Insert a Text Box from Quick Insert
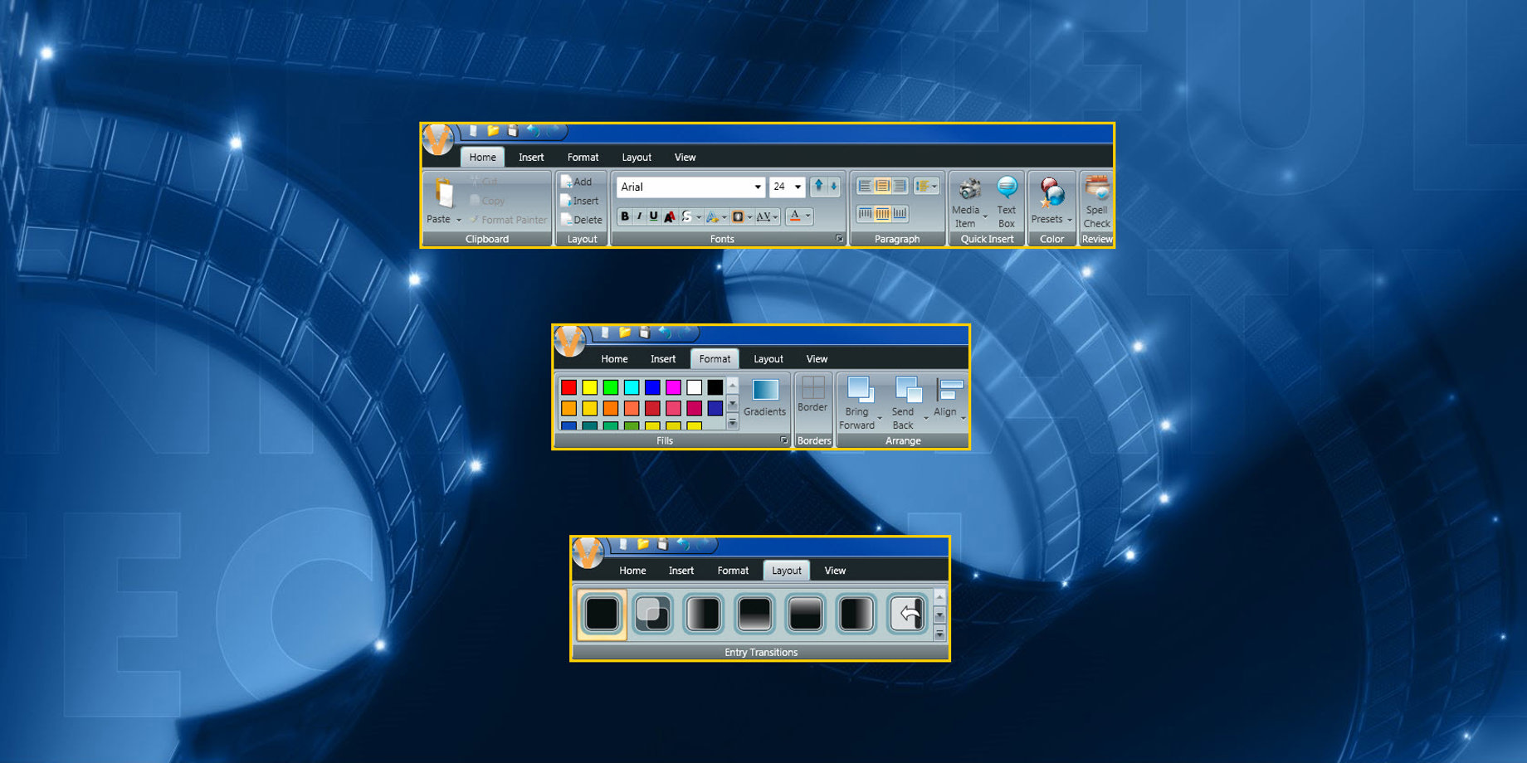1527x763 pixels. 1006,189
